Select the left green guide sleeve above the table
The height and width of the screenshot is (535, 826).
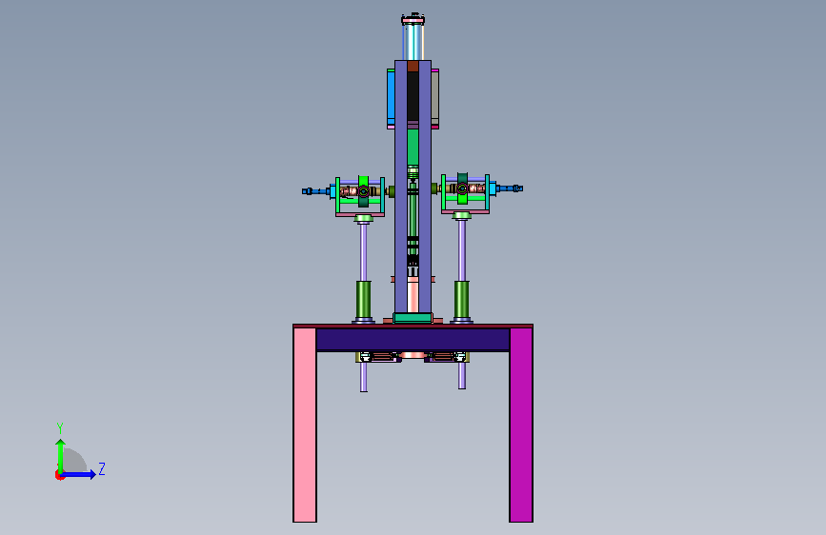tap(364, 299)
